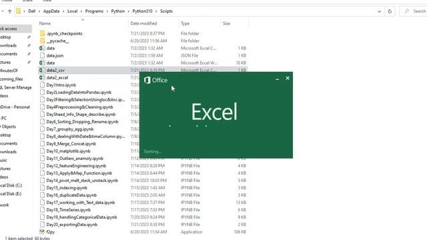Open Local Disk (C:) in navigation pane

(x=11, y=185)
